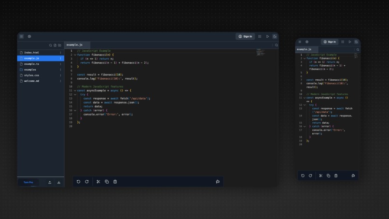Open chat icon in mobile preview toolbar
Image resolution: width=389 pixels, height=219 pixels.
pyautogui.click(x=353, y=176)
